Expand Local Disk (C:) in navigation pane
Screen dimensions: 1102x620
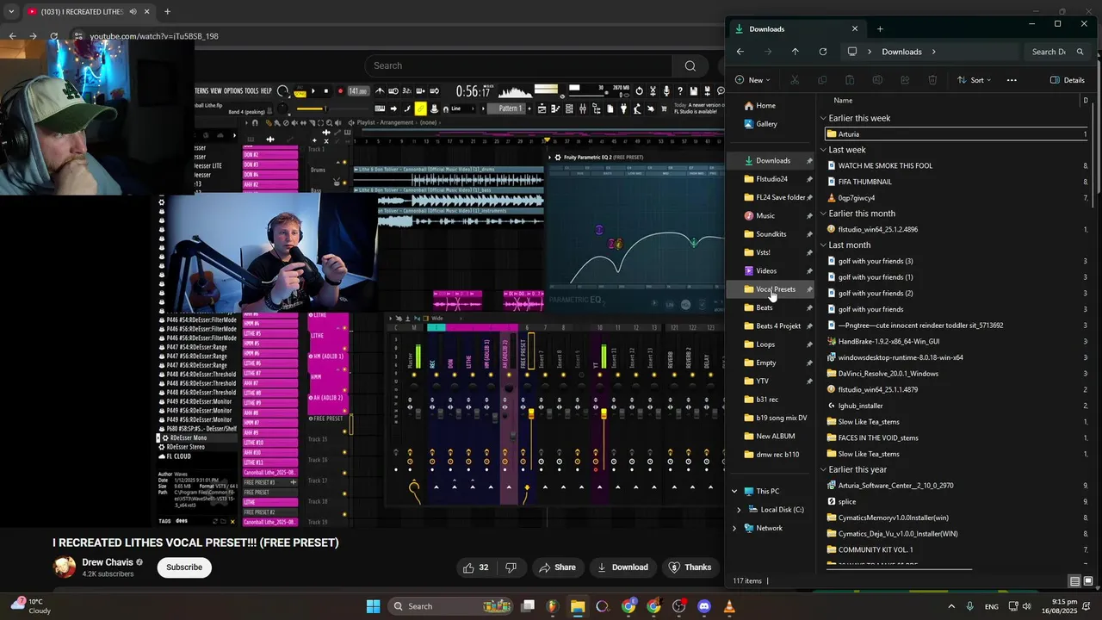point(739,510)
